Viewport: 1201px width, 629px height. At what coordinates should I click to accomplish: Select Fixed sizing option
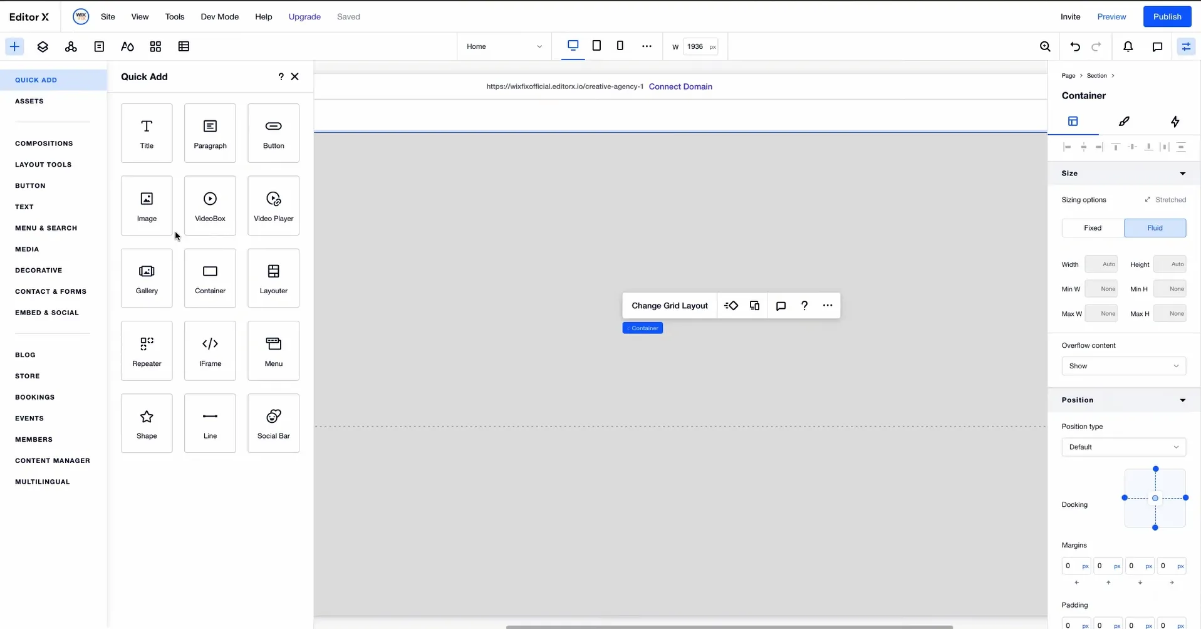1093,228
